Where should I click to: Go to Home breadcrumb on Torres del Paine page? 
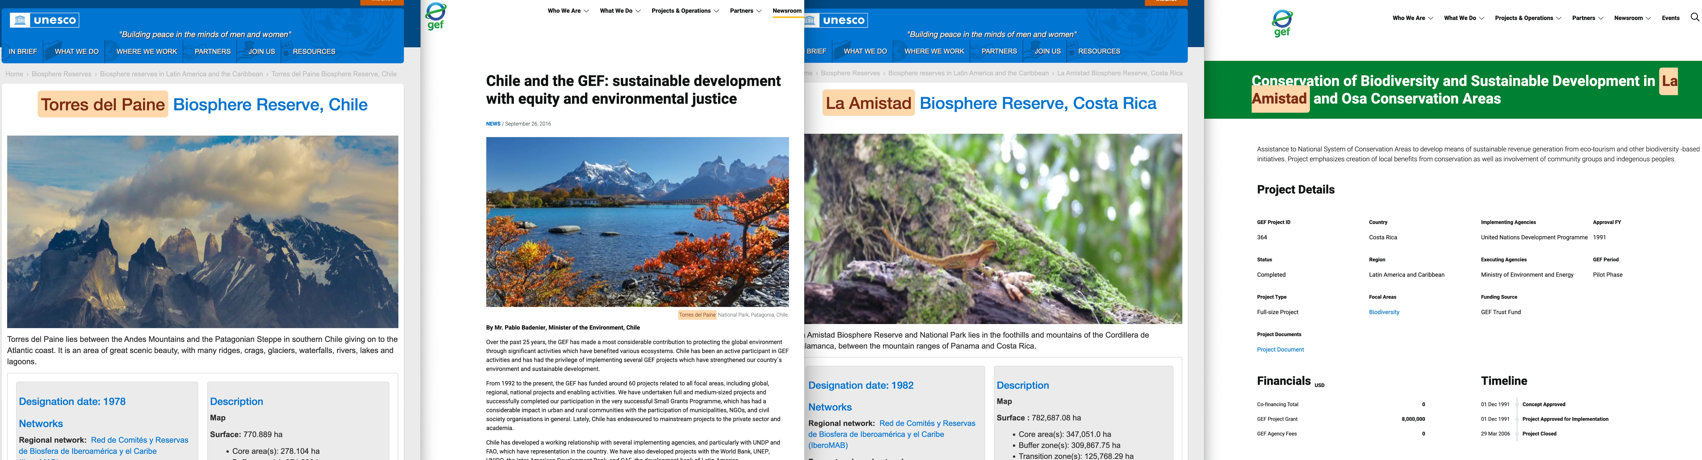pyautogui.click(x=14, y=74)
